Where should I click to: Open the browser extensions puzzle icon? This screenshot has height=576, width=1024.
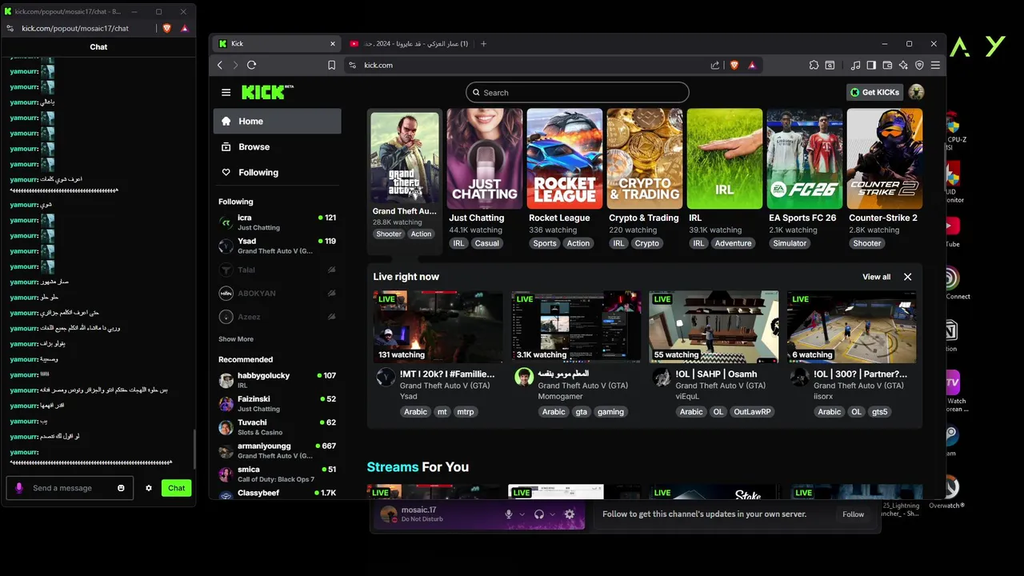coord(814,65)
